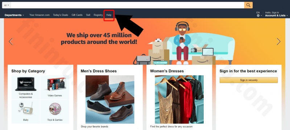The image size is (290, 130).
Task: Expand the Departments menu
Action: [14, 15]
